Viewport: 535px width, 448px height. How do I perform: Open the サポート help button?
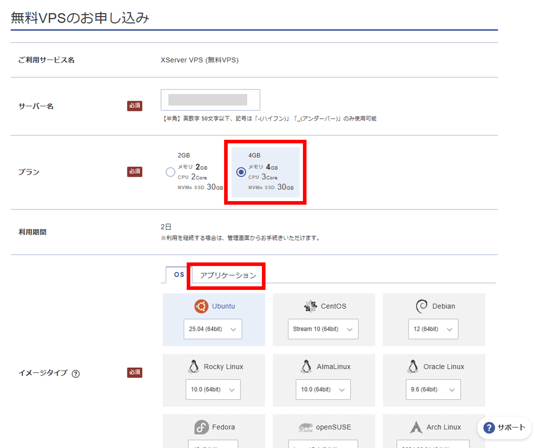click(x=504, y=428)
